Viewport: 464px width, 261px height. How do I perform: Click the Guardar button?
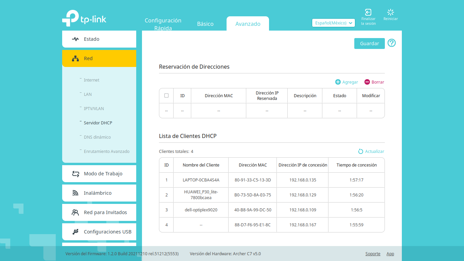tap(370, 43)
